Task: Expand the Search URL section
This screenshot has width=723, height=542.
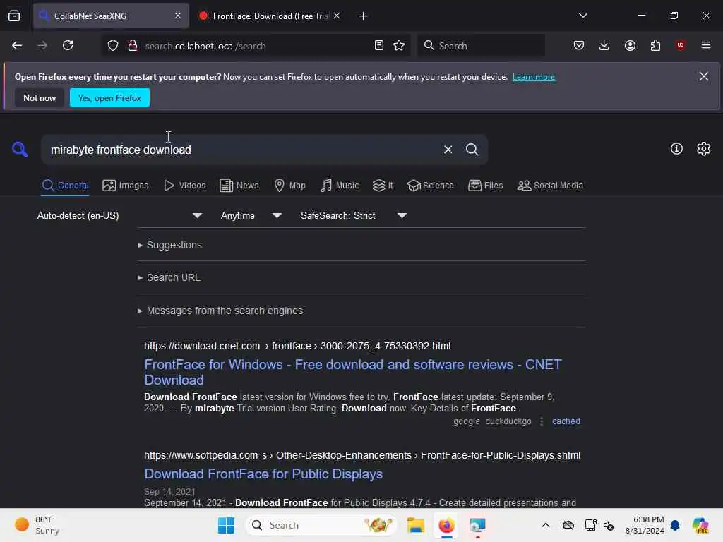Action: (x=169, y=277)
